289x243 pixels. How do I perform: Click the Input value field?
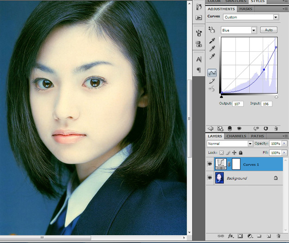pyautogui.click(x=266, y=104)
